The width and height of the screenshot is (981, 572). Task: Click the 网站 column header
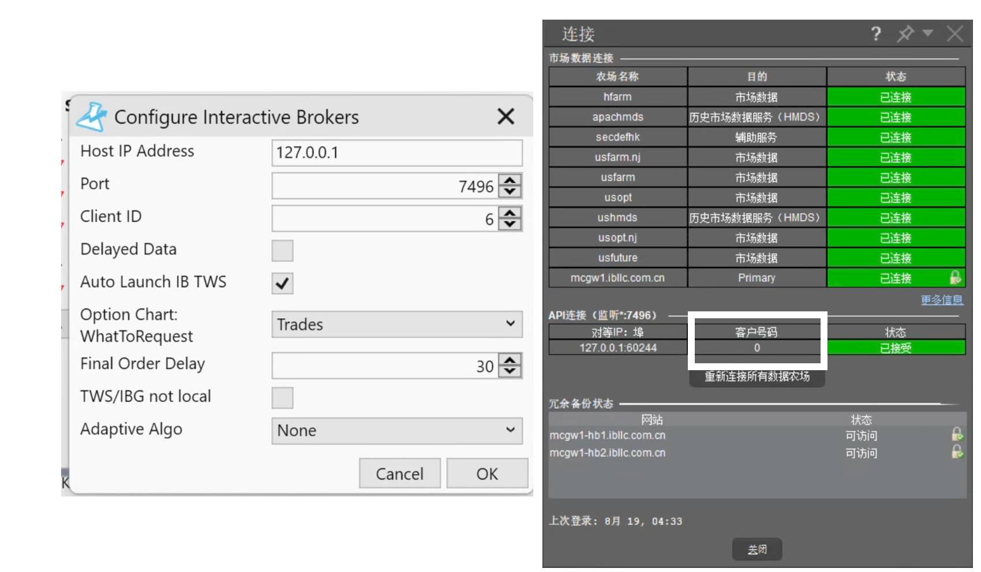(x=652, y=420)
